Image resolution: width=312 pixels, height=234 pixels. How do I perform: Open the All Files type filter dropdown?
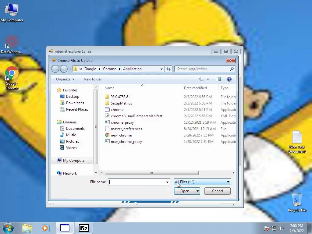tap(202, 182)
